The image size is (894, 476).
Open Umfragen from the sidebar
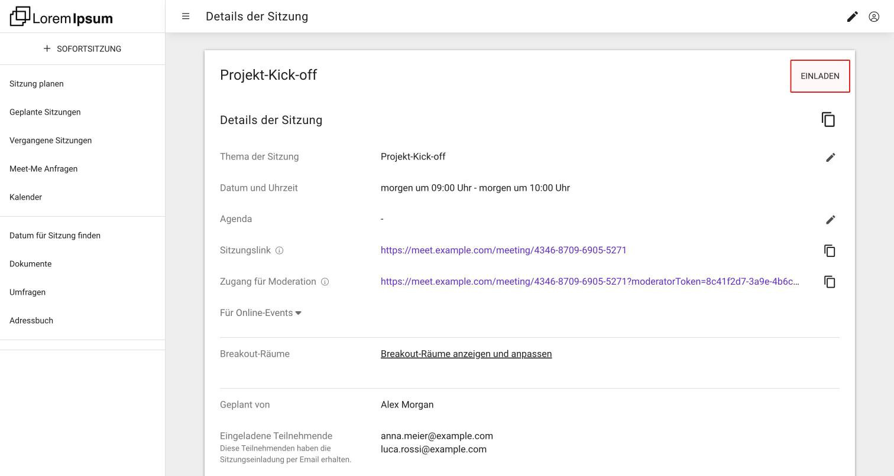pyautogui.click(x=27, y=292)
